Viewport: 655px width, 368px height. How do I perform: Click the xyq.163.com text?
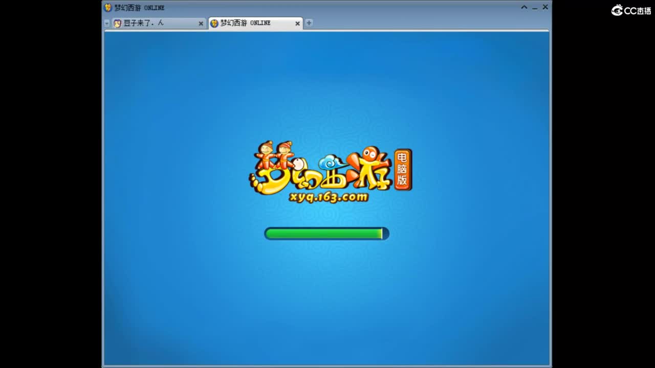(x=328, y=197)
